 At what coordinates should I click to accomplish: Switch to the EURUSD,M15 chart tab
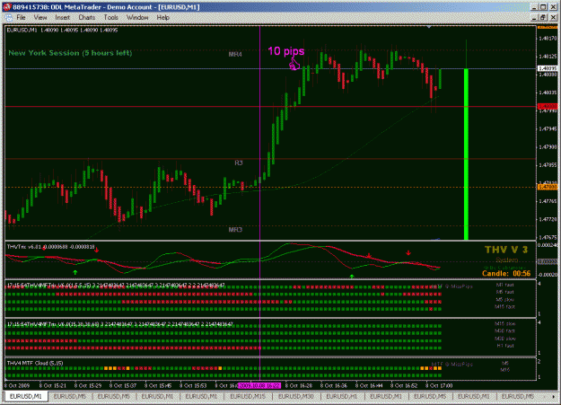[247, 396]
